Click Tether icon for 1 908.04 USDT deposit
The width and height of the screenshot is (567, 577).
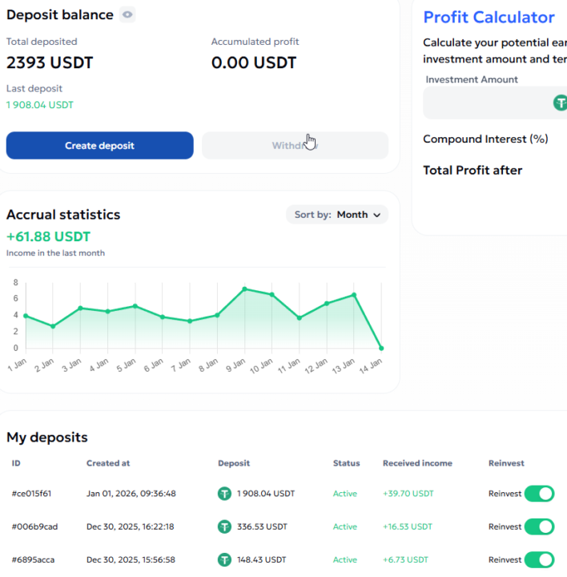click(225, 494)
